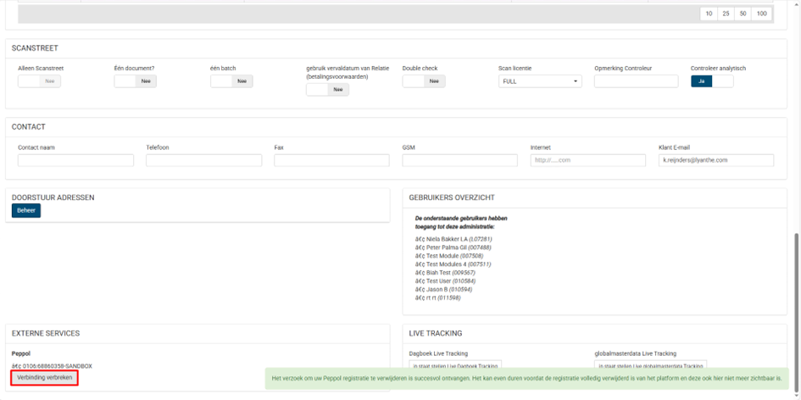Toggle gebruik vervaldatum van Relatie switch
This screenshot has height=400, width=801.
click(327, 90)
